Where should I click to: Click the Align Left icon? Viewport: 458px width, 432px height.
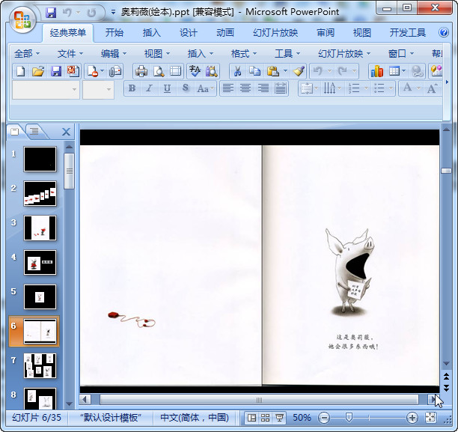(228, 88)
